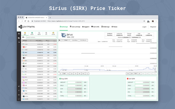Select the NZDT base market tab

[39, 34]
